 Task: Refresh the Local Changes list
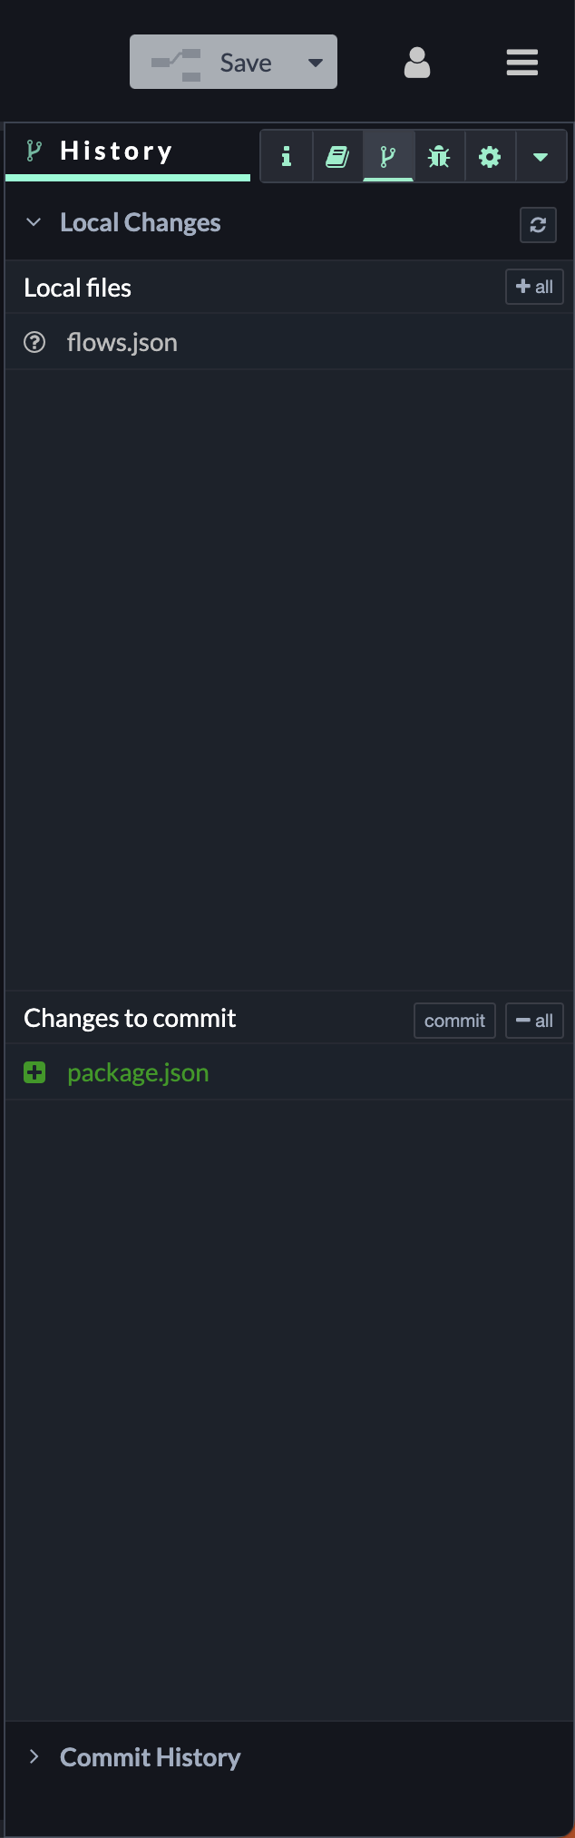pos(538,225)
